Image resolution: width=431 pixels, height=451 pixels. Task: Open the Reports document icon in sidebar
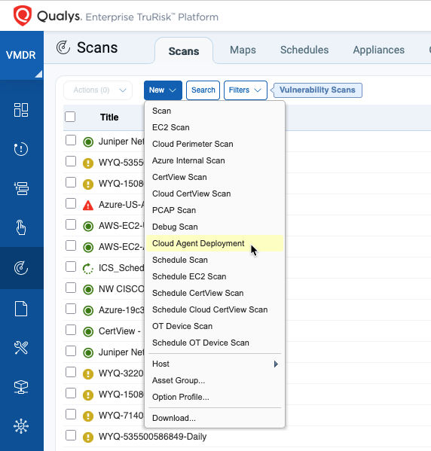pyautogui.click(x=21, y=309)
